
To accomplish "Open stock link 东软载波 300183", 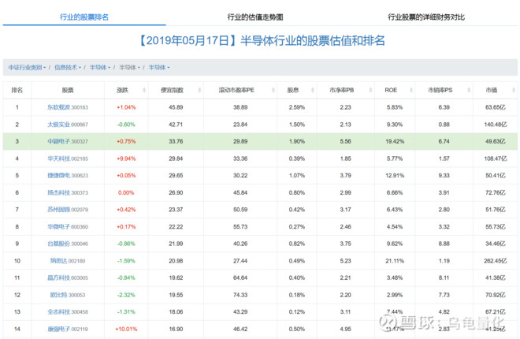I will (x=68, y=107).
